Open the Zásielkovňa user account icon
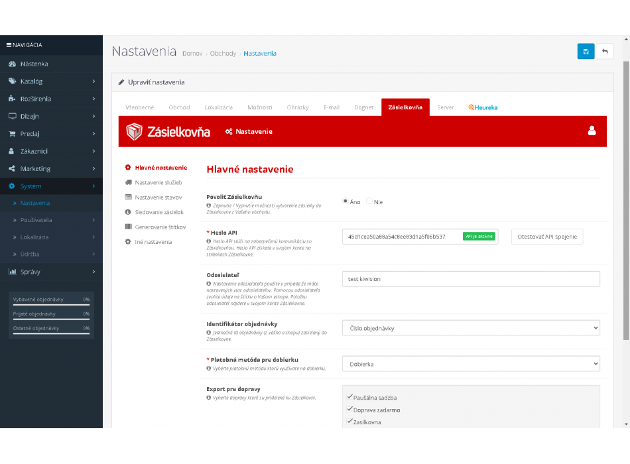 (592, 131)
